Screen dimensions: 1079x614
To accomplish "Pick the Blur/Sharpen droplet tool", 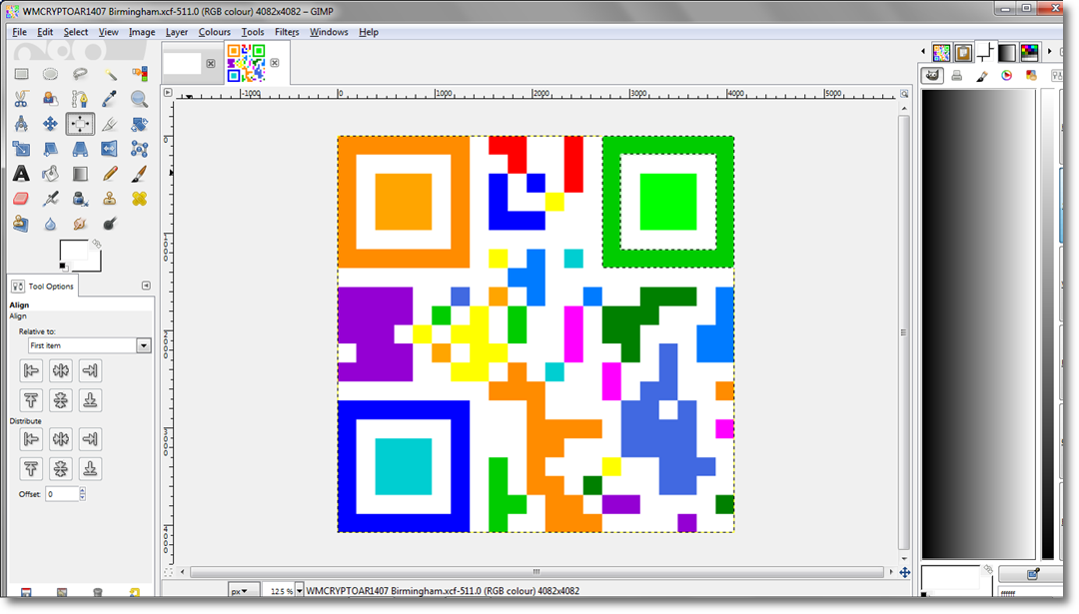I will click(50, 224).
